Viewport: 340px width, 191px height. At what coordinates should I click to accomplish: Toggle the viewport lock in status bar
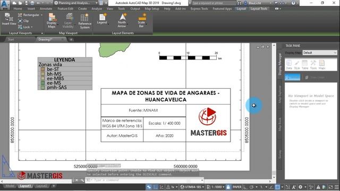pyautogui.click(x=228, y=187)
